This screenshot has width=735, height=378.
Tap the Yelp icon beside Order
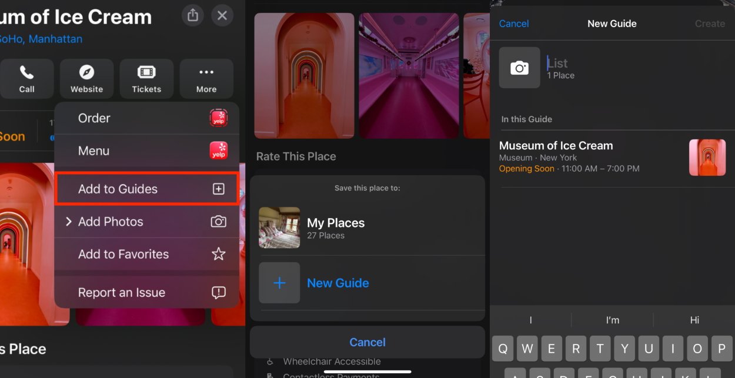218,118
